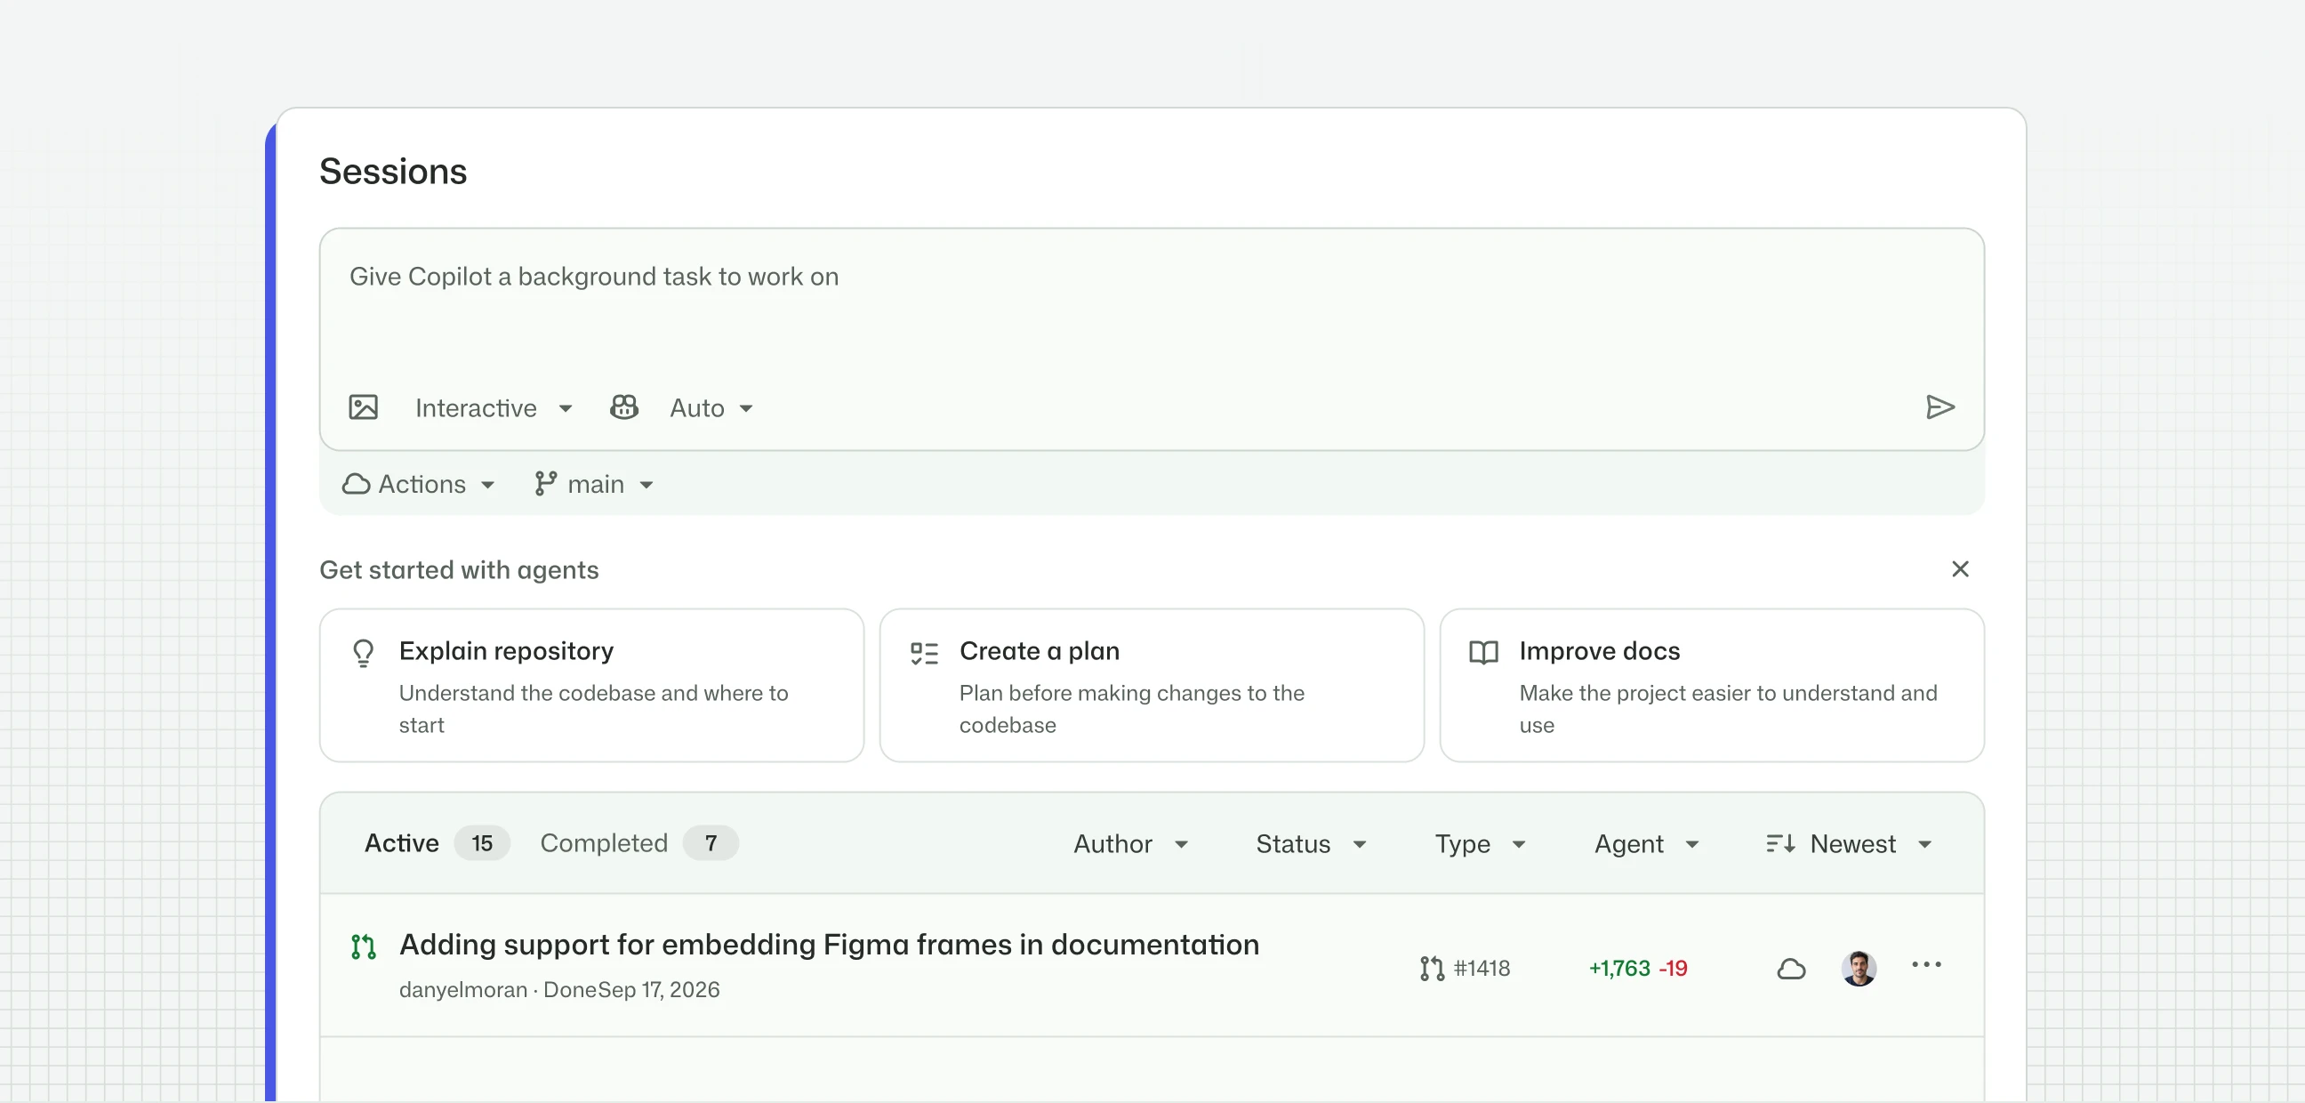Image resolution: width=2305 pixels, height=1103 pixels.
Task: Open the Auto model dropdown
Action: click(x=711, y=408)
